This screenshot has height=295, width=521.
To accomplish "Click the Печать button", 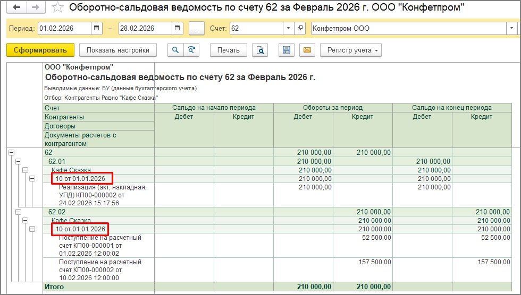I will [x=229, y=50].
